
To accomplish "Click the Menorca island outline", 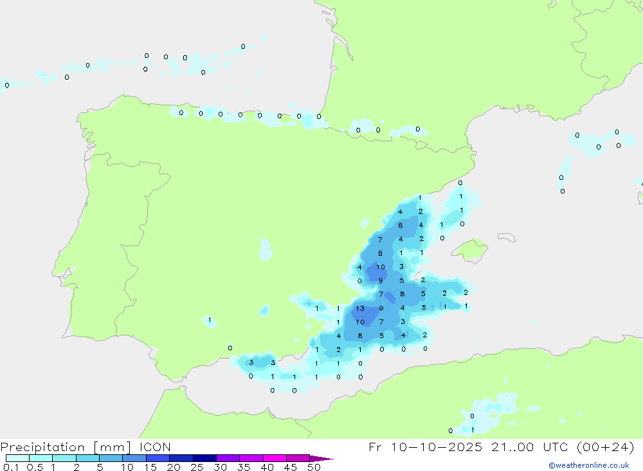I will pos(507,237).
